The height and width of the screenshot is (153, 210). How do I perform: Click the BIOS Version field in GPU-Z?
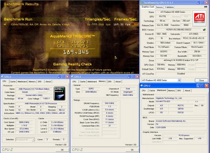point(178,30)
